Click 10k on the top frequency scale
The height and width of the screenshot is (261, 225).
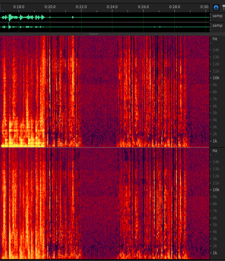(216, 78)
